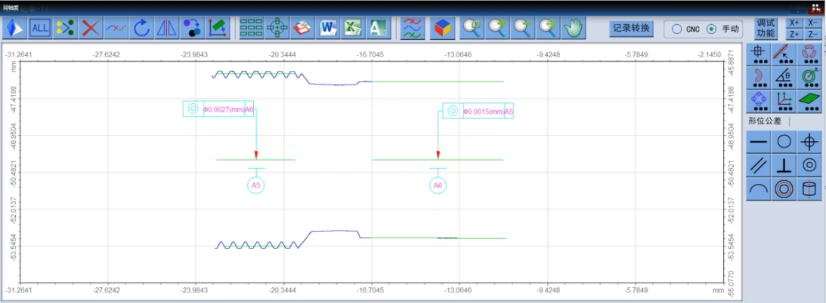Open the angle measurement tool options
Viewport: 826px width, 303px height.
tap(784, 77)
